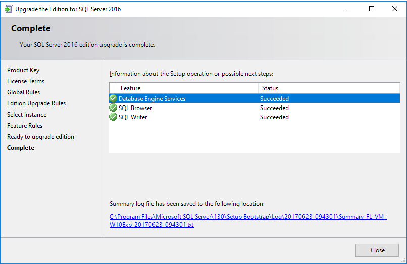Click Ready to upgrade edition step
Viewport: 407px width, 264px height.
[x=40, y=137]
